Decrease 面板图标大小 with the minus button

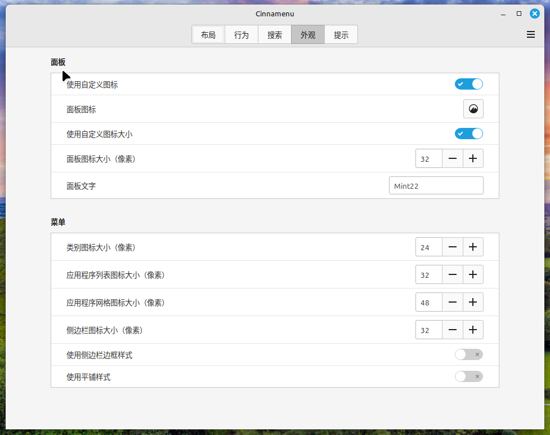(x=453, y=158)
